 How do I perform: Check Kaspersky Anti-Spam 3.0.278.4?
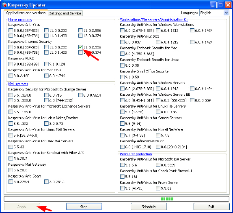click(x=11, y=181)
